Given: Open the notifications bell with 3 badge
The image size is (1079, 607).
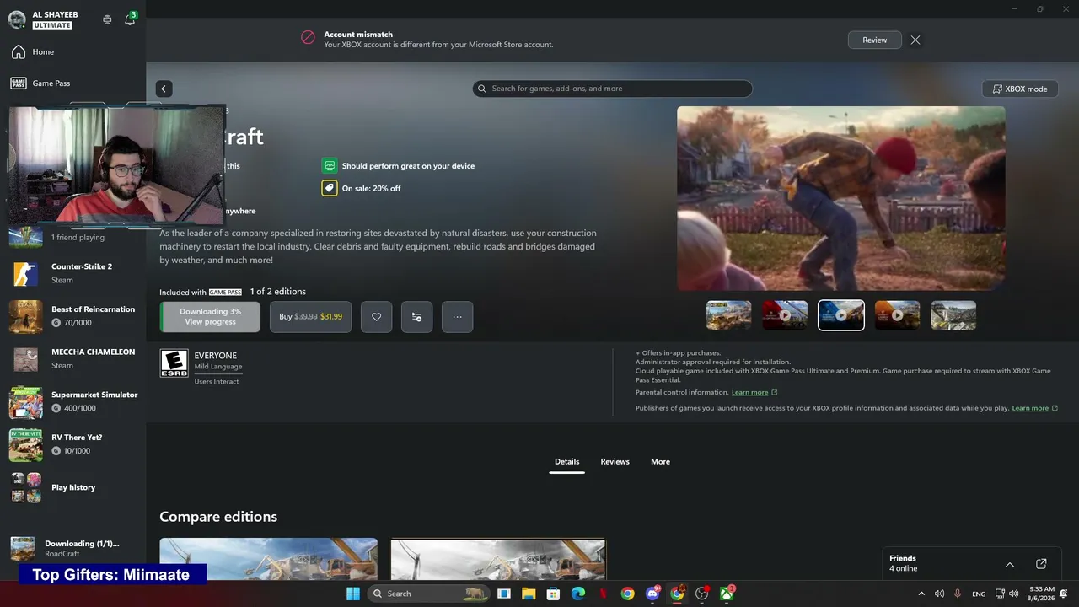Looking at the screenshot, I should point(130,19).
